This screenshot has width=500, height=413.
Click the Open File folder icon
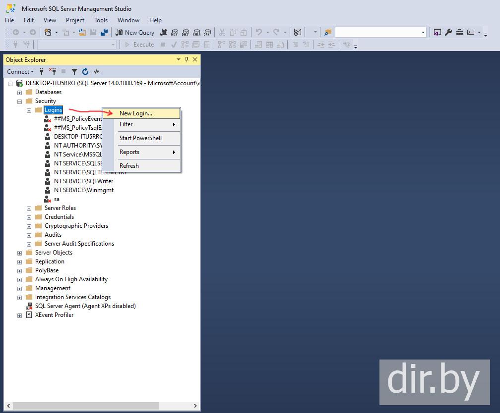point(82,32)
